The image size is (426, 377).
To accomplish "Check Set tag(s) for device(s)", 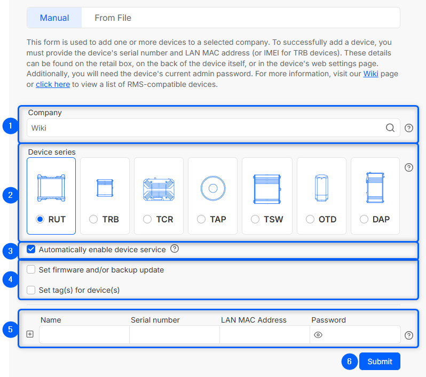I will [x=31, y=291].
